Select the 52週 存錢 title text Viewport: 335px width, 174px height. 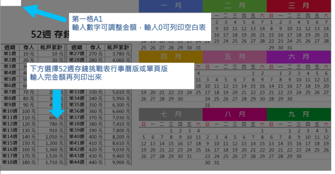50,34
